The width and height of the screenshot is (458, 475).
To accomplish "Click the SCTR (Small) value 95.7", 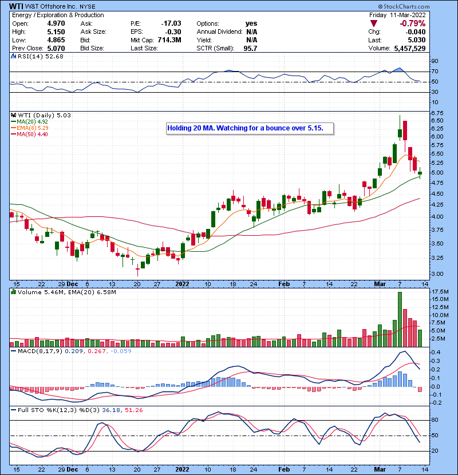I will [250, 48].
